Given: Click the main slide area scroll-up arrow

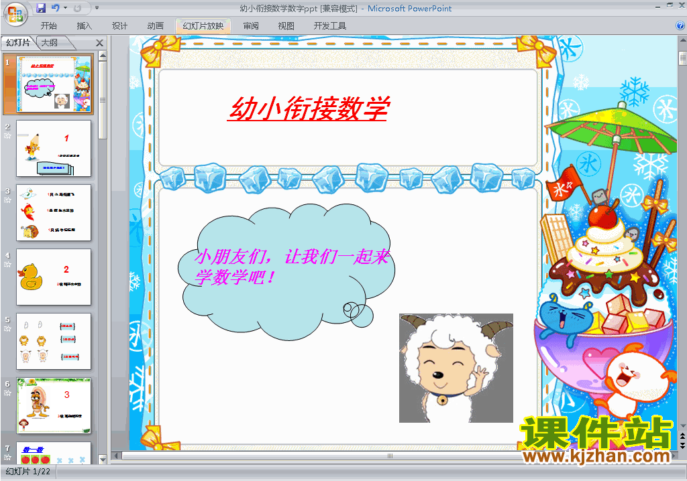Looking at the screenshot, I should (682, 40).
